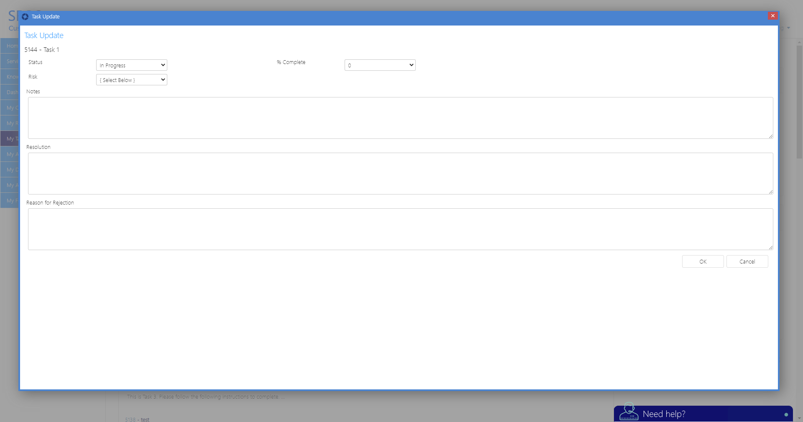
Task: Click the Task Update title bar logo icon
Action: click(25, 17)
